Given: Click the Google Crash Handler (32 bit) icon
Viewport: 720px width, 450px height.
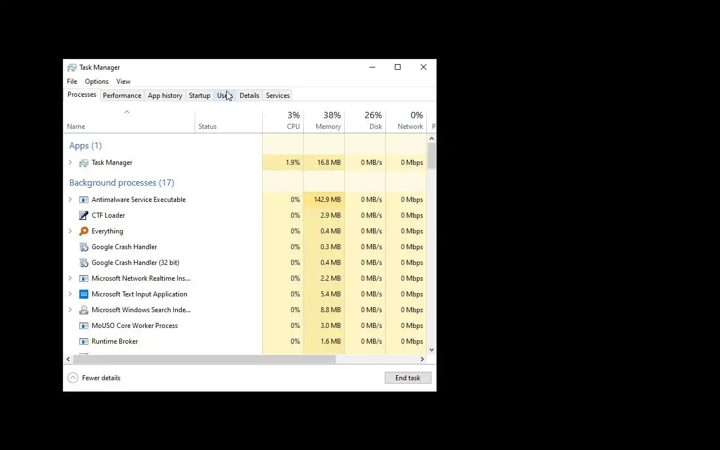Looking at the screenshot, I should coord(84,263).
